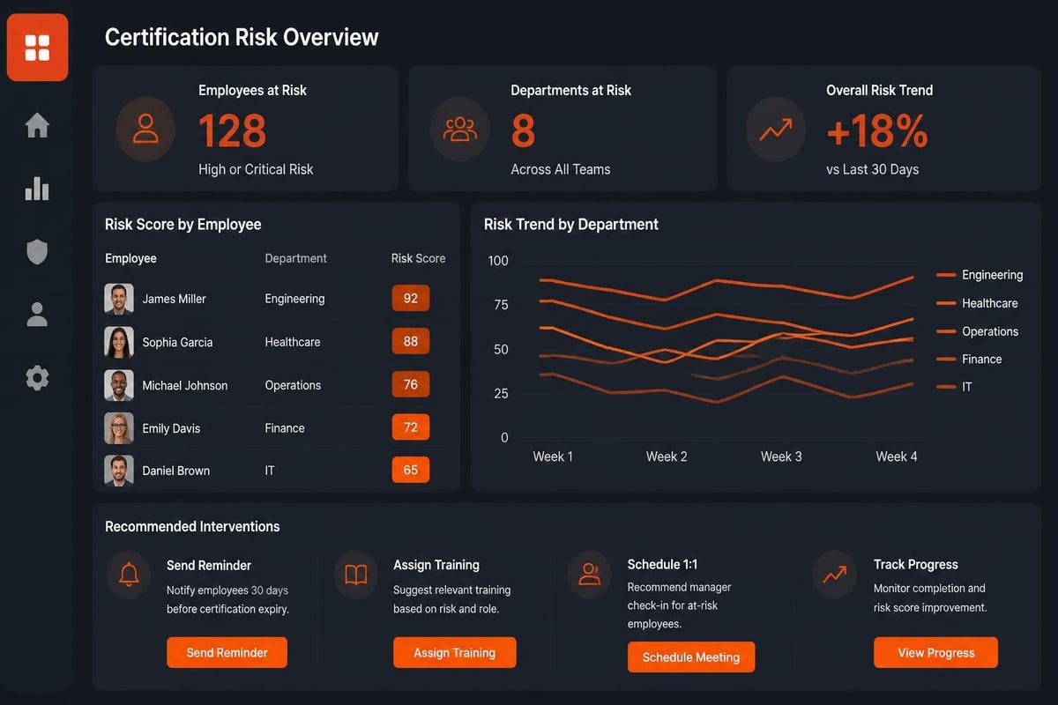The image size is (1058, 705).
Task: Click risk score badge 72
Action: coord(411,427)
